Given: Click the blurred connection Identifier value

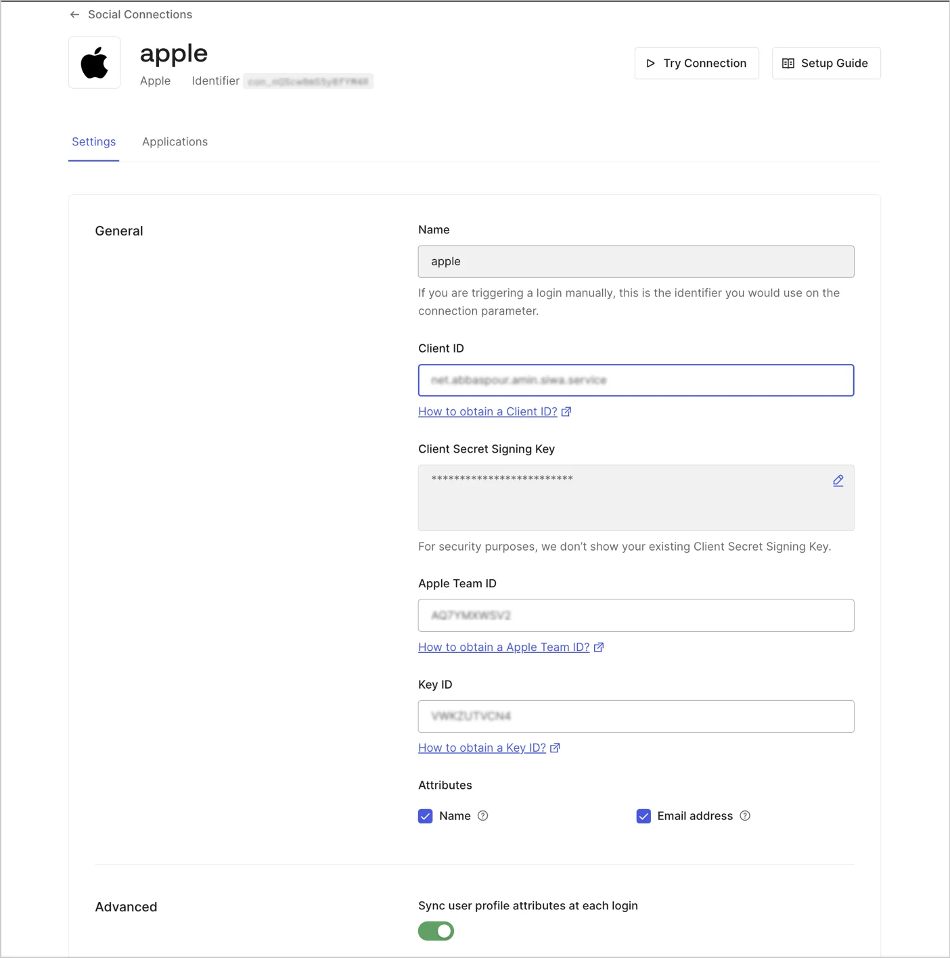Looking at the screenshot, I should pyautogui.click(x=309, y=81).
